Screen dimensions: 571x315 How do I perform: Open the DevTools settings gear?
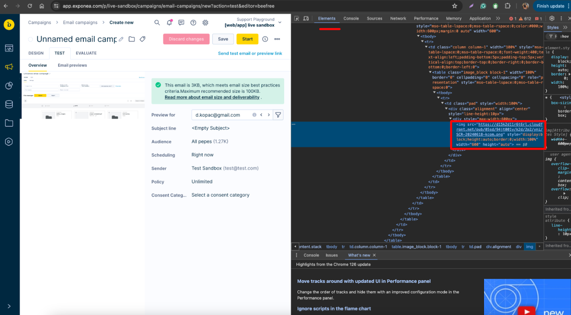[x=552, y=18]
